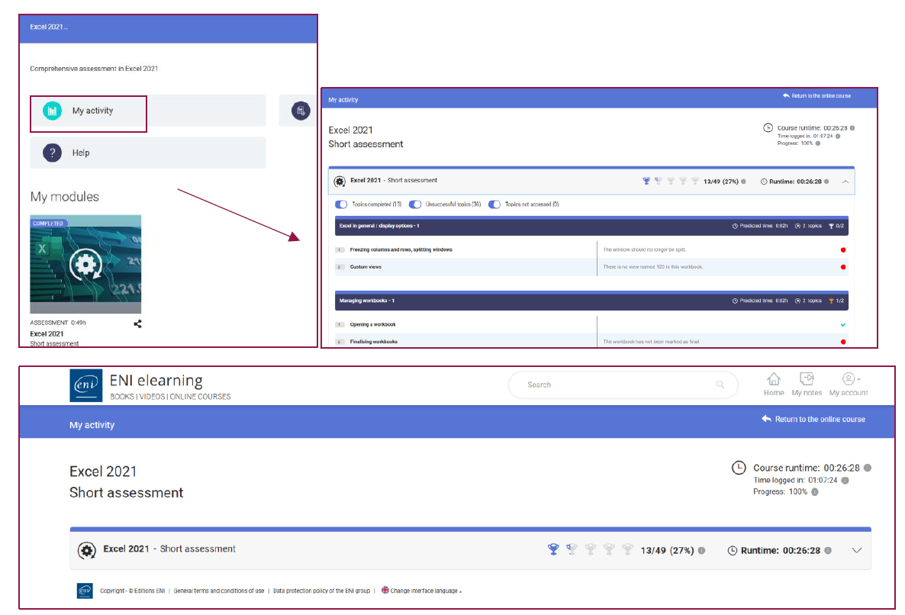The image size is (905, 615).
Task: Click the teal My activity chart icon
Action: coord(52,111)
